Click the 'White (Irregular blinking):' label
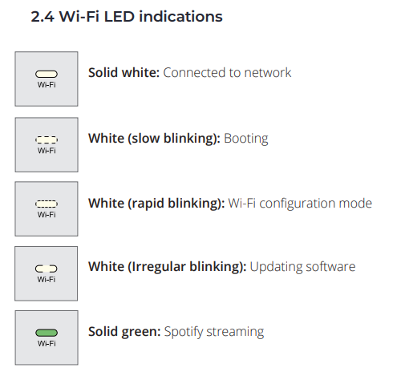Image resolution: width=393 pixels, height=392 pixels. point(168,267)
